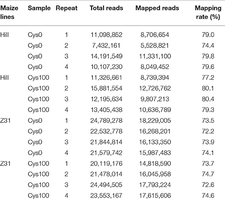Select total reads value 21,478,014

tap(106, 174)
